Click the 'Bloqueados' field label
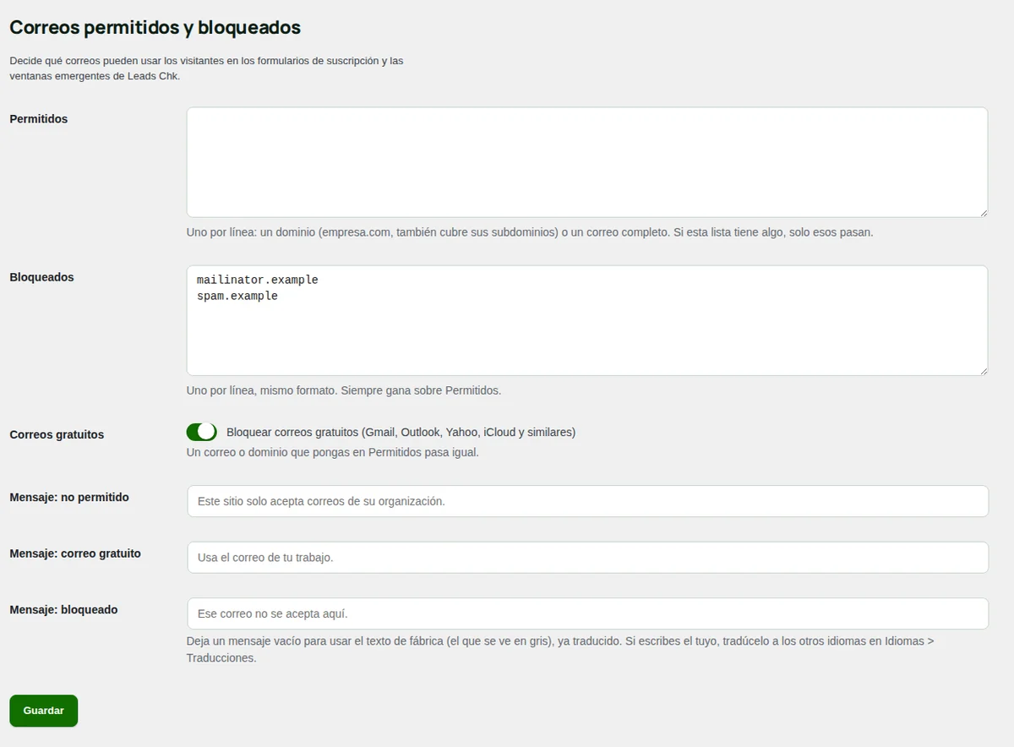Screen dimensions: 1014x747 pyautogui.click(x=41, y=277)
